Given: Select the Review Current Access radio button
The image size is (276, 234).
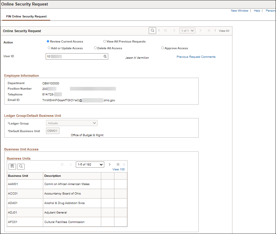Looking at the screenshot, I should point(48,41).
